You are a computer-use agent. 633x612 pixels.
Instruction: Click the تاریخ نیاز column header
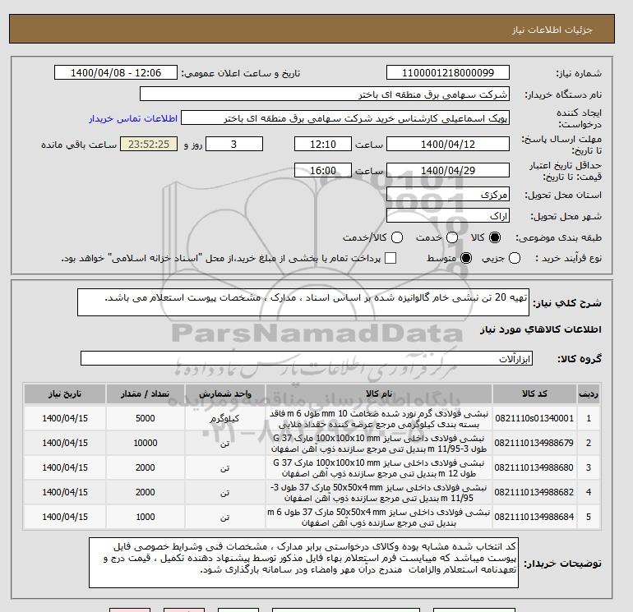pyautogui.click(x=65, y=394)
